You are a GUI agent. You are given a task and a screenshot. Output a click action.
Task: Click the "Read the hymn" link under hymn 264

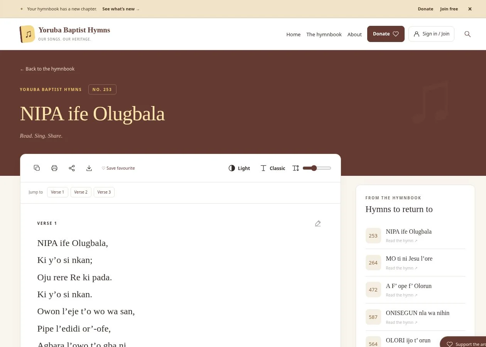click(x=402, y=268)
